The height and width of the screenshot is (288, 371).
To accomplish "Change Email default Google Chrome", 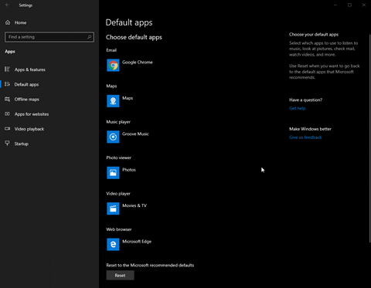I will [138, 63].
